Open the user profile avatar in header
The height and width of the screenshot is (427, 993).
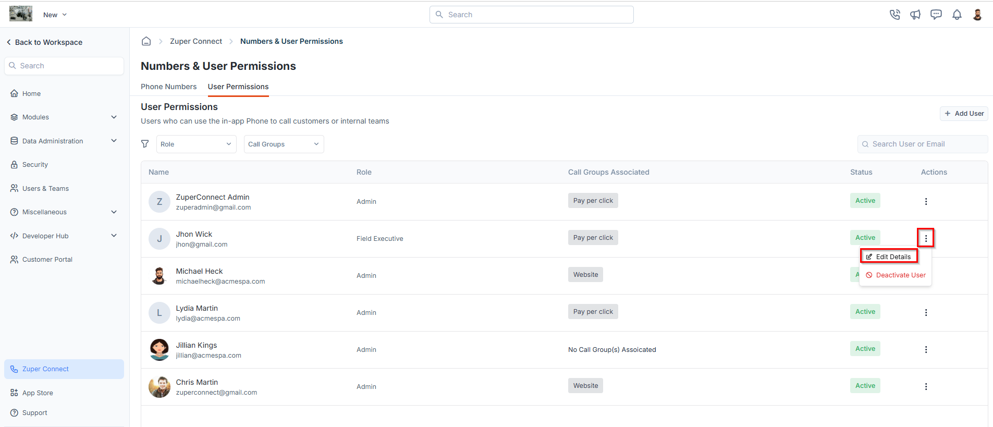pyautogui.click(x=977, y=15)
